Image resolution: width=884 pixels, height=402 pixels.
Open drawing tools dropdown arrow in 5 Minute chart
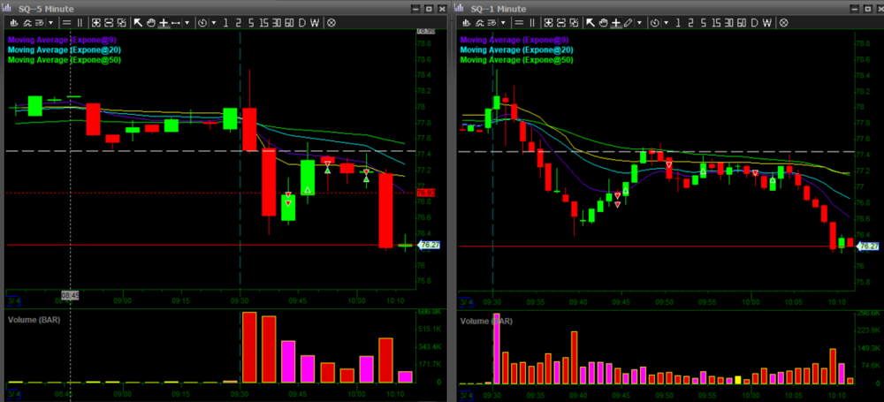click(187, 22)
